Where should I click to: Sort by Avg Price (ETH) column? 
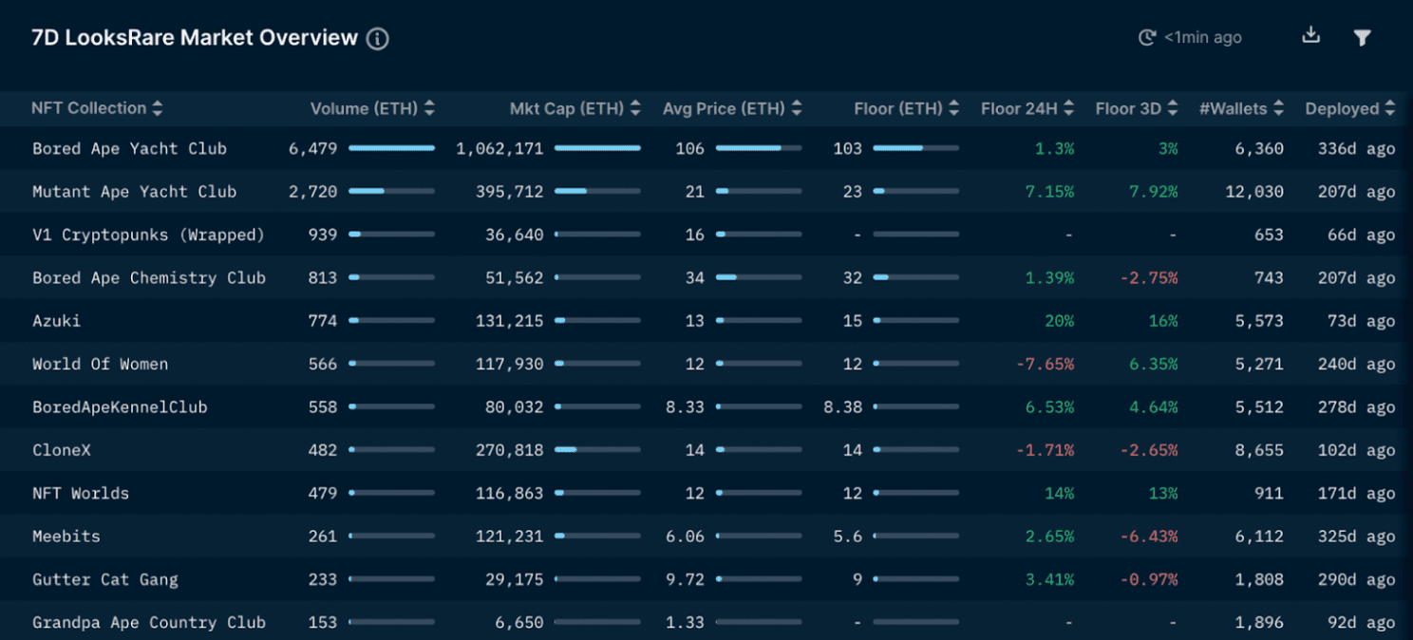(x=796, y=108)
